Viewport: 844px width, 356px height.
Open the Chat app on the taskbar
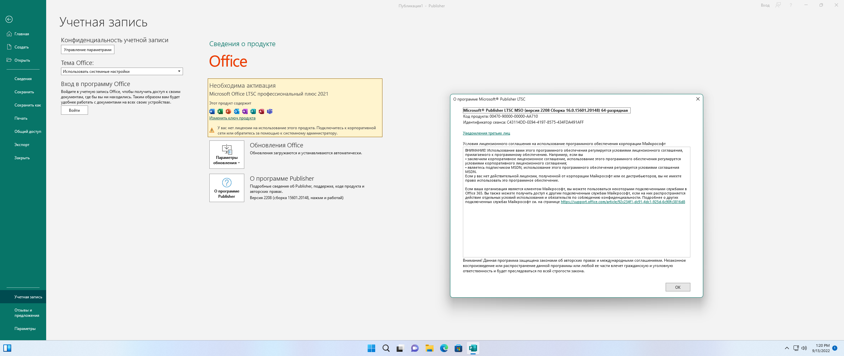tap(415, 348)
